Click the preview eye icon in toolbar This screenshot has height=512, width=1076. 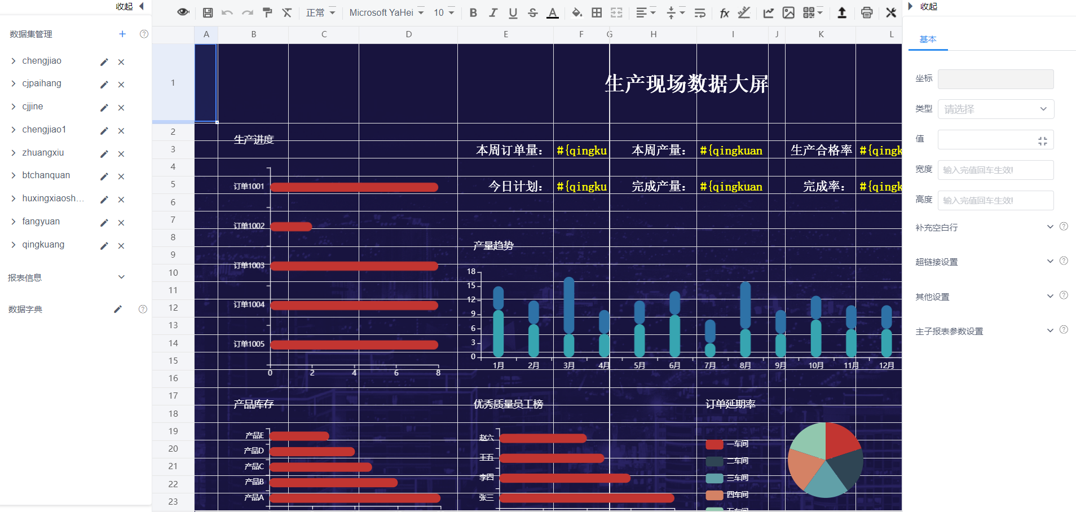click(183, 12)
